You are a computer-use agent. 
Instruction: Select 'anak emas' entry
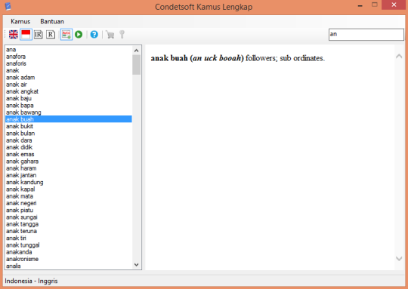coord(69,155)
